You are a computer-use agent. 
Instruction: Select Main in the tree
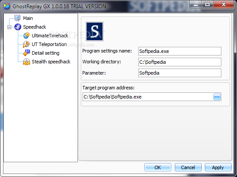click(28, 18)
